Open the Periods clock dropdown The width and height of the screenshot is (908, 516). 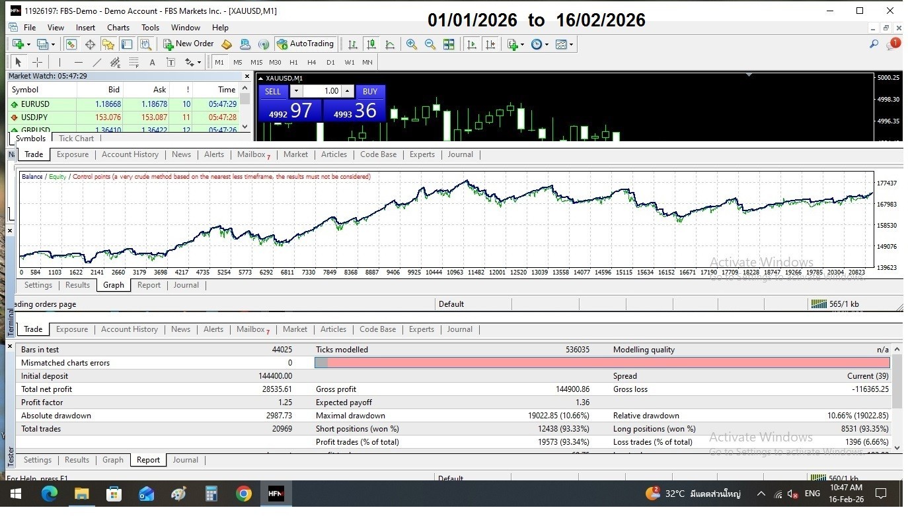click(x=545, y=44)
